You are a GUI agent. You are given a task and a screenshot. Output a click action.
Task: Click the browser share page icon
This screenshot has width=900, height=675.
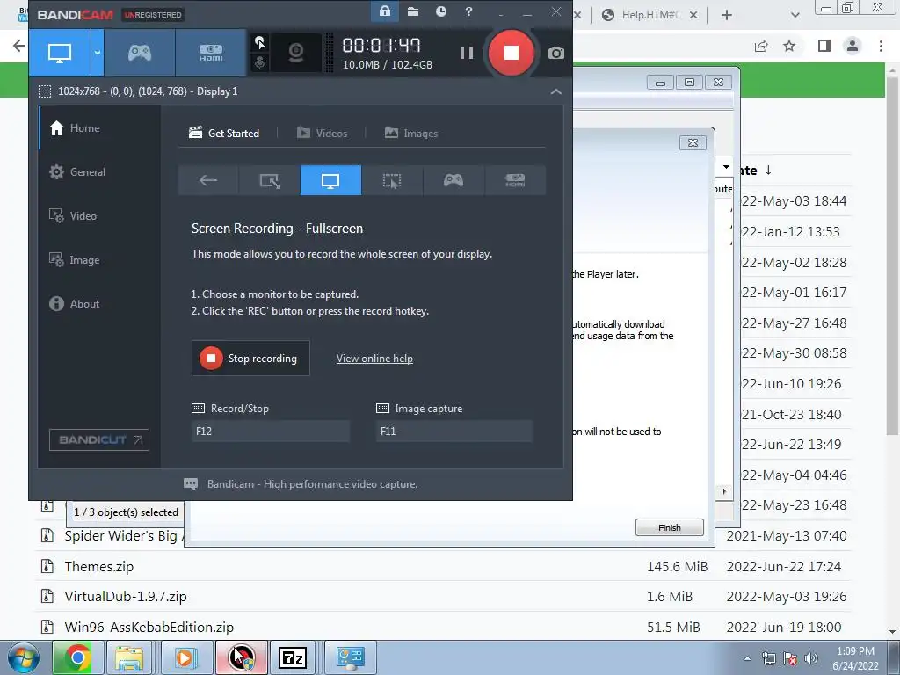click(761, 46)
